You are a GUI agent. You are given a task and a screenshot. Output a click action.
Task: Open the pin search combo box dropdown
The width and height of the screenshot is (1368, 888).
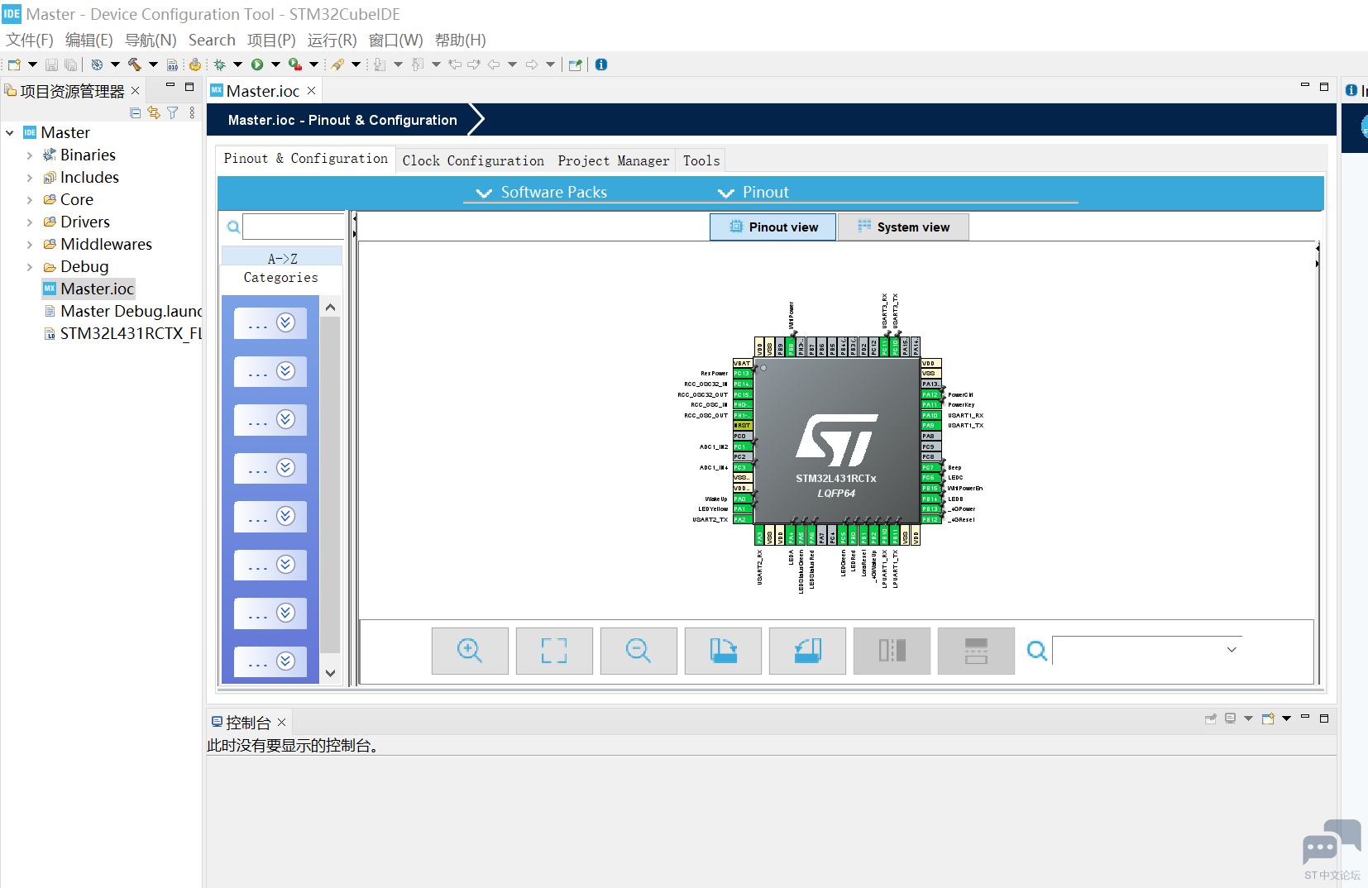click(1232, 650)
